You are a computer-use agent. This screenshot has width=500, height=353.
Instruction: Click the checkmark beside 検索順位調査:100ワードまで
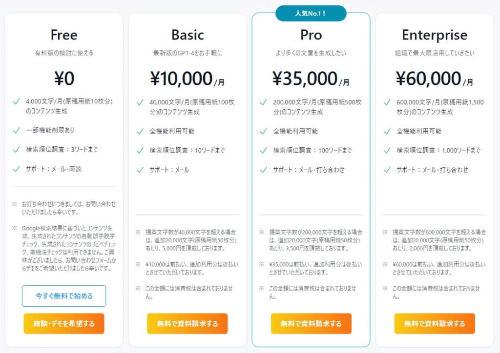point(263,151)
